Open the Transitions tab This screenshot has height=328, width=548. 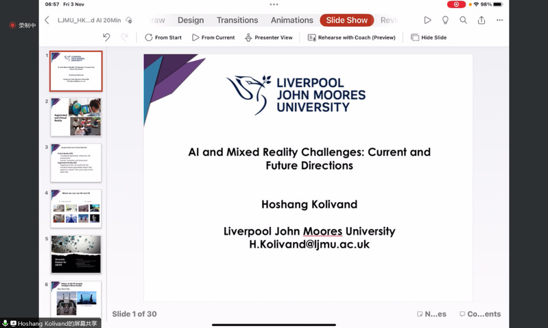click(x=237, y=21)
